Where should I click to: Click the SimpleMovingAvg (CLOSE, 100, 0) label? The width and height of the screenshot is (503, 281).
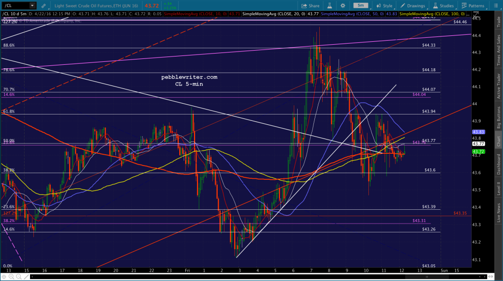point(432,14)
